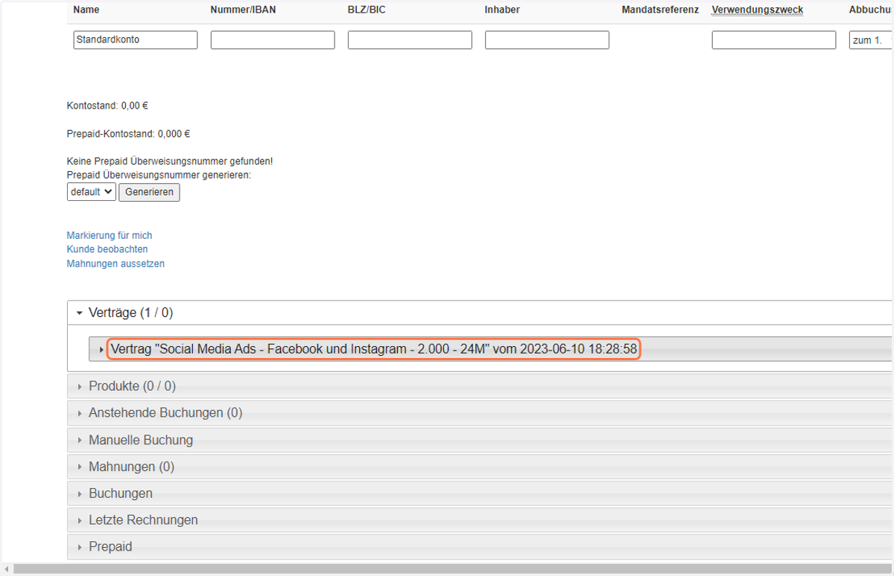The height and width of the screenshot is (576, 894).
Task: Click the Mandatsreferenz column header
Action: click(660, 10)
